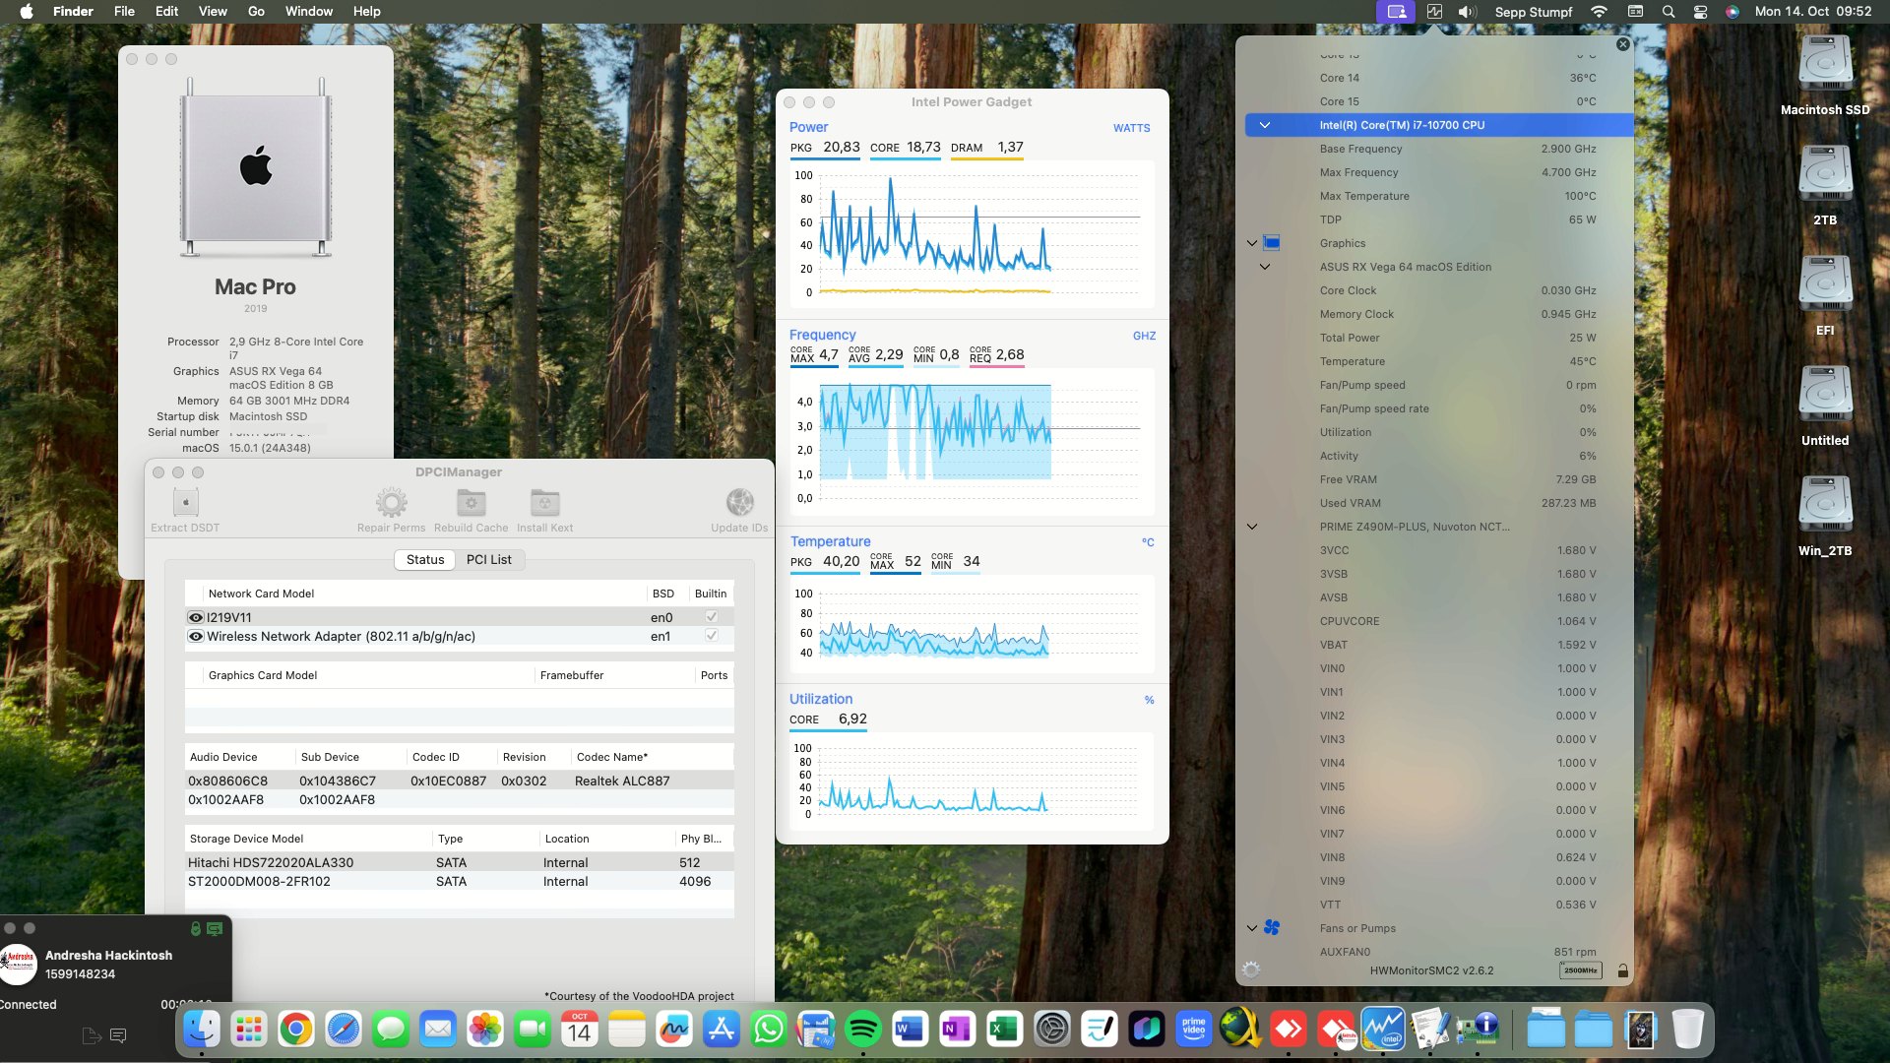Click the Connected status in AnyDesk window

coord(29,1004)
